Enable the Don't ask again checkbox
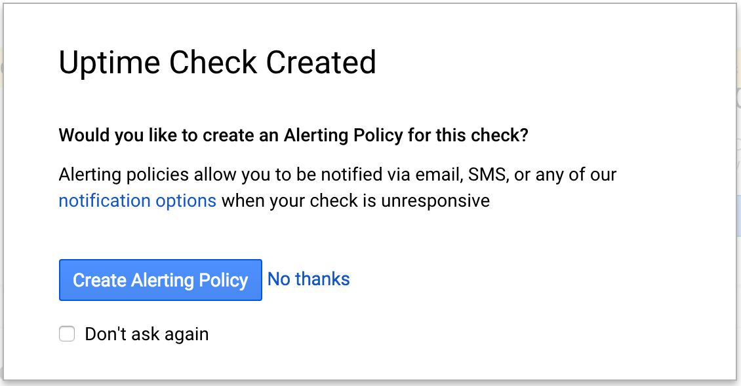 coord(67,334)
